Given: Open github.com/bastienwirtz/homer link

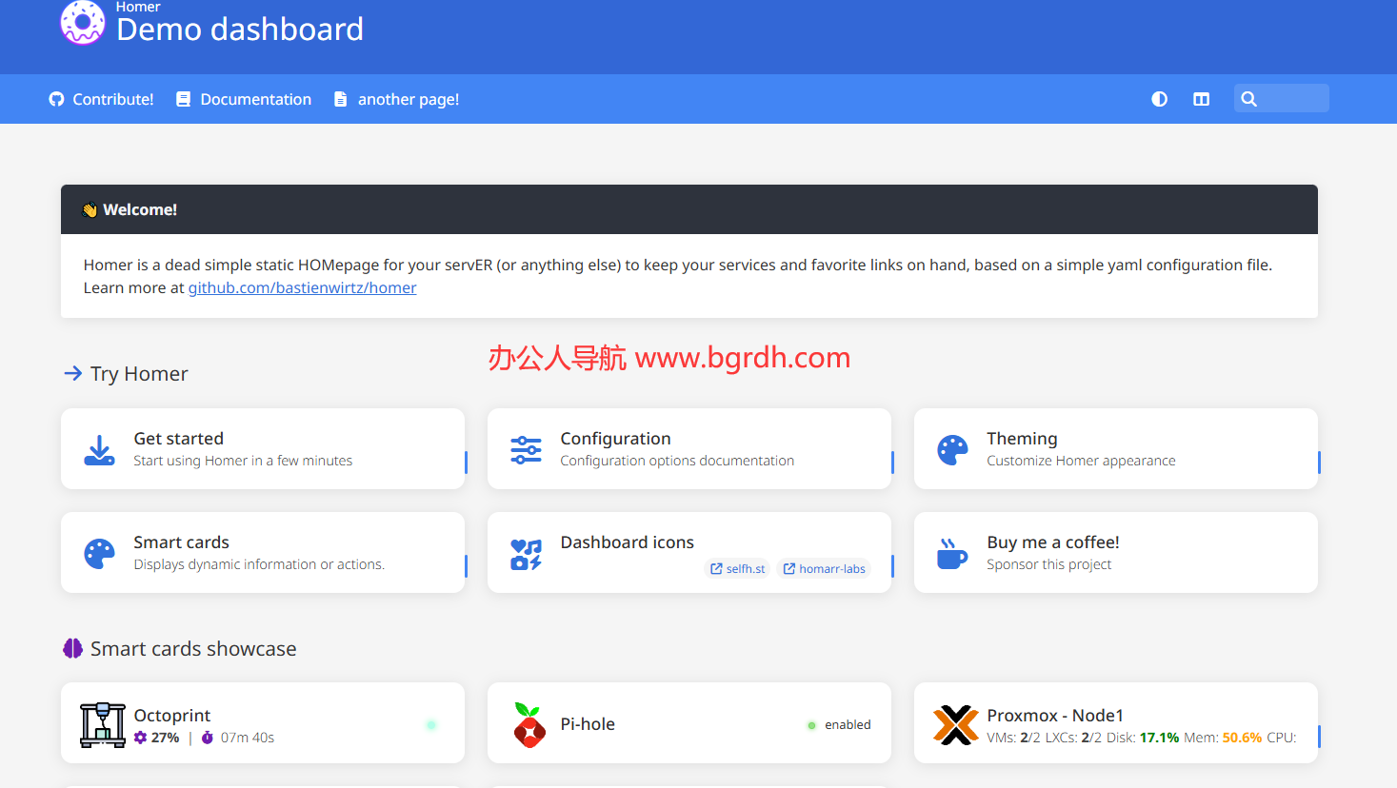Looking at the screenshot, I should (302, 287).
